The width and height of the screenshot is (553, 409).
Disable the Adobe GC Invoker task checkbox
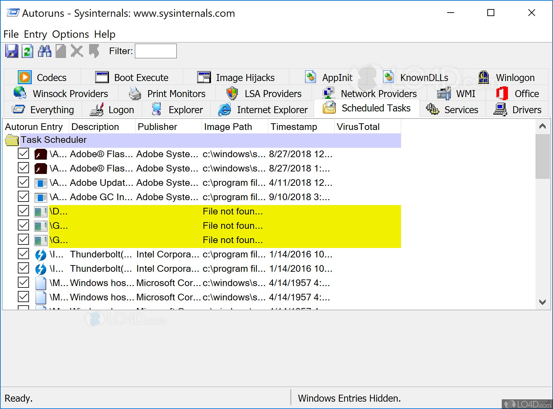coord(23,197)
